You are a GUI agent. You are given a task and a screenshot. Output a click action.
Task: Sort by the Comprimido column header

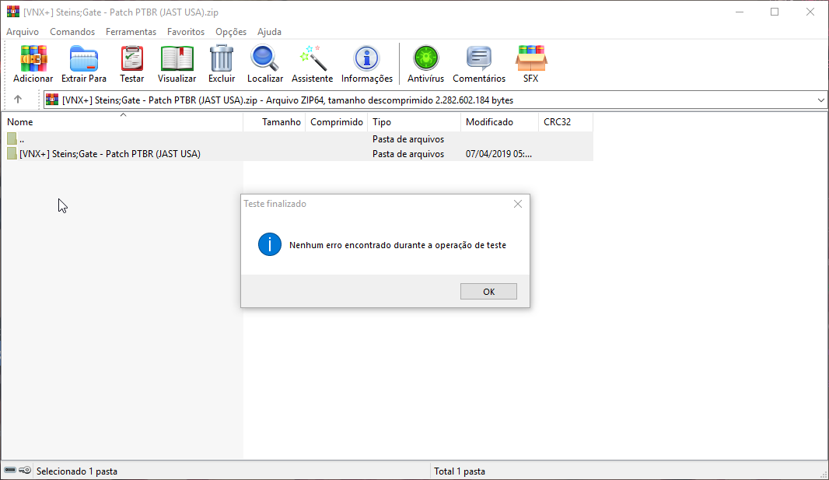pyautogui.click(x=336, y=122)
